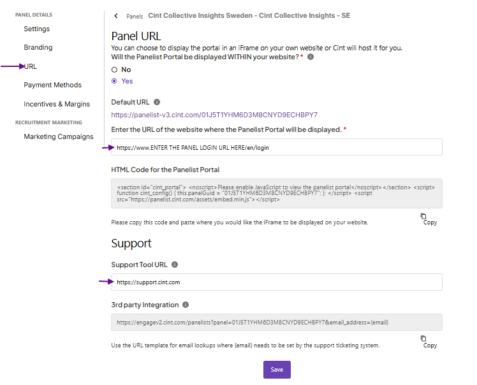Edit the Support Tool URL field

(x=277, y=282)
